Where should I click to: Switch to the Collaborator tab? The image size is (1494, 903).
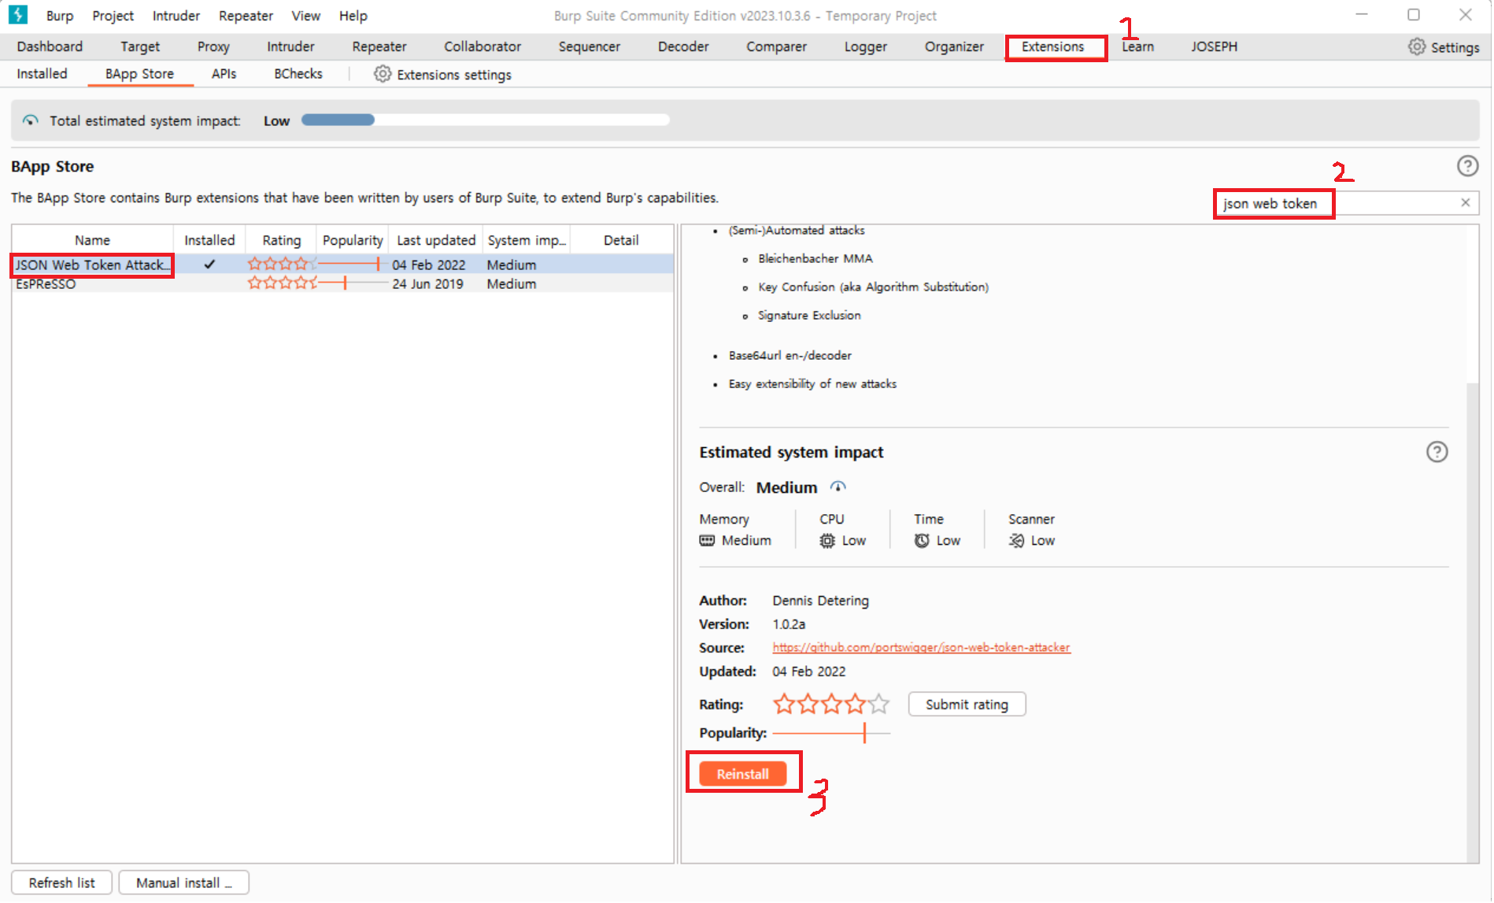(x=483, y=46)
